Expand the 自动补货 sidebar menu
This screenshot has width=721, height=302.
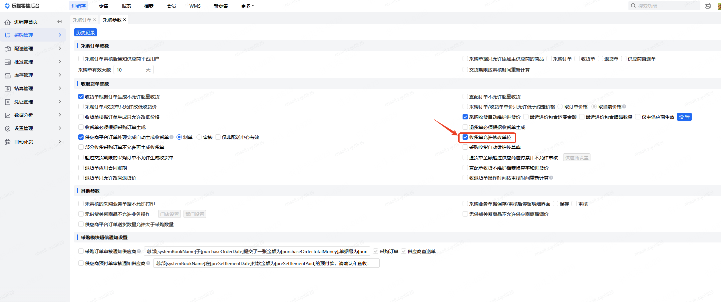[60, 141]
